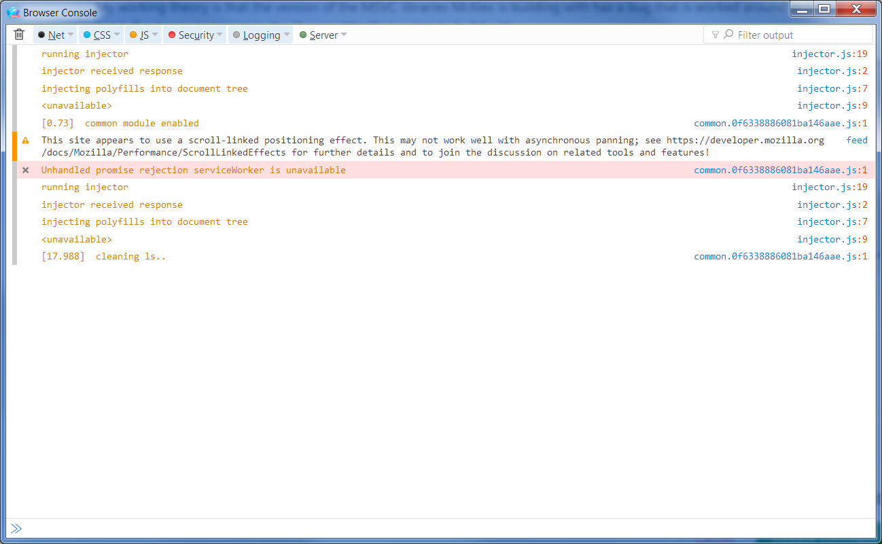Click the green dot on Server filter

pos(303,34)
